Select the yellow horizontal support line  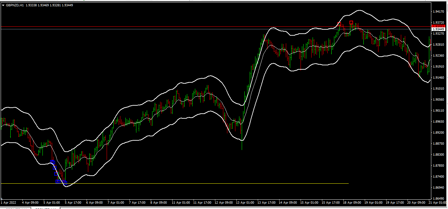[x=175, y=183]
